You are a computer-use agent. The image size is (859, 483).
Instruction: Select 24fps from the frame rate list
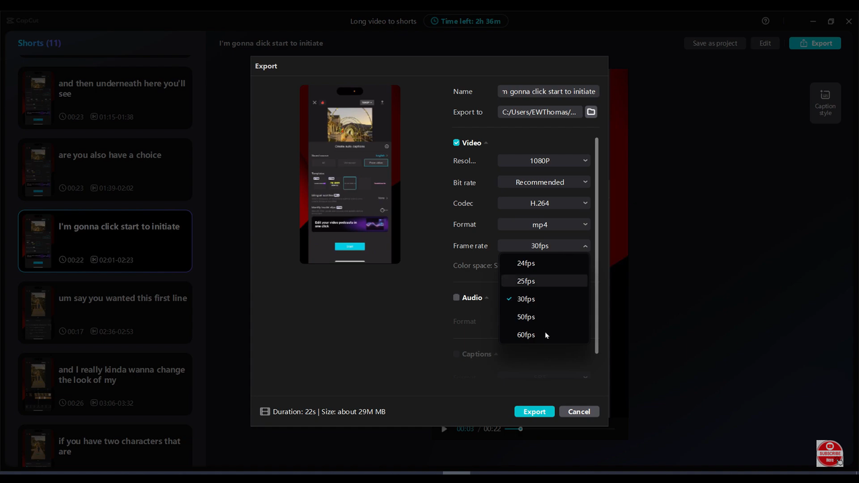pyautogui.click(x=525, y=263)
